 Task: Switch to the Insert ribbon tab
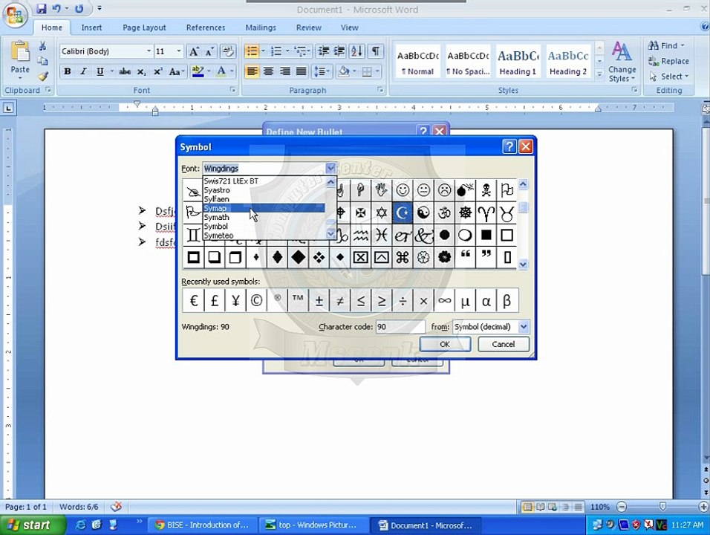pos(91,27)
